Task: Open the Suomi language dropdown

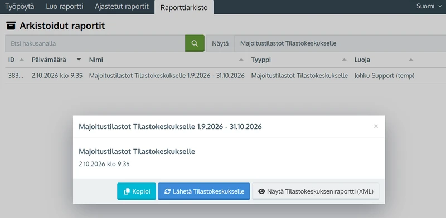Action: click(429, 6)
